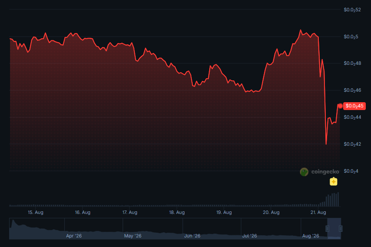Click the '17. Aug' date label

point(130,213)
